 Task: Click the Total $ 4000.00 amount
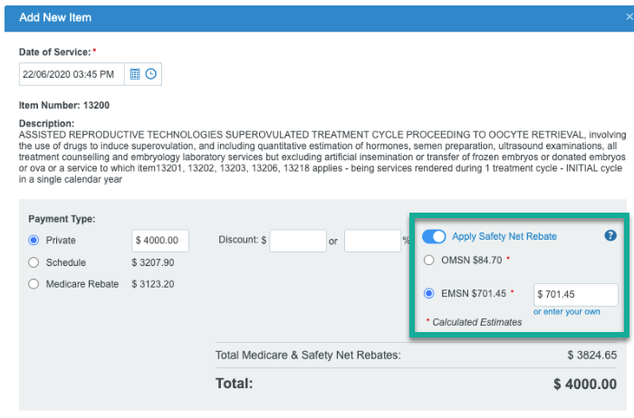pos(585,384)
